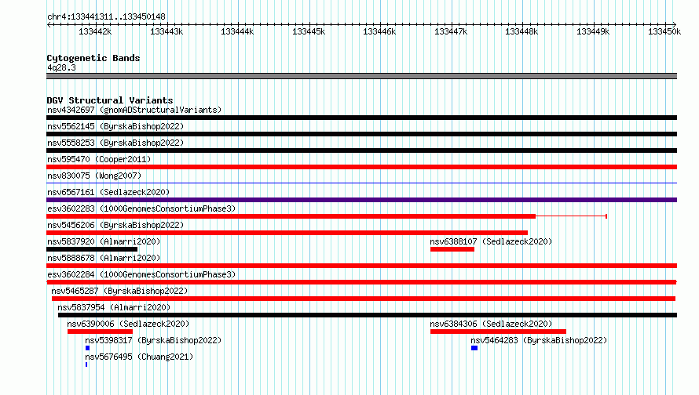This screenshot has height=395, width=699.
Task: Open the nsv5837954 Almarri2020 label
Action: (114, 307)
